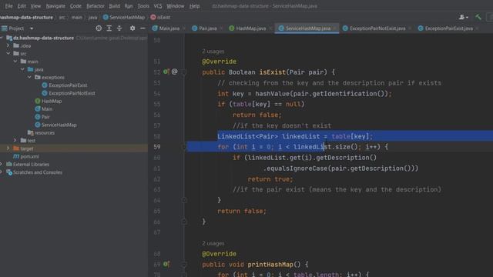Collapse the main folder

pos(15,62)
